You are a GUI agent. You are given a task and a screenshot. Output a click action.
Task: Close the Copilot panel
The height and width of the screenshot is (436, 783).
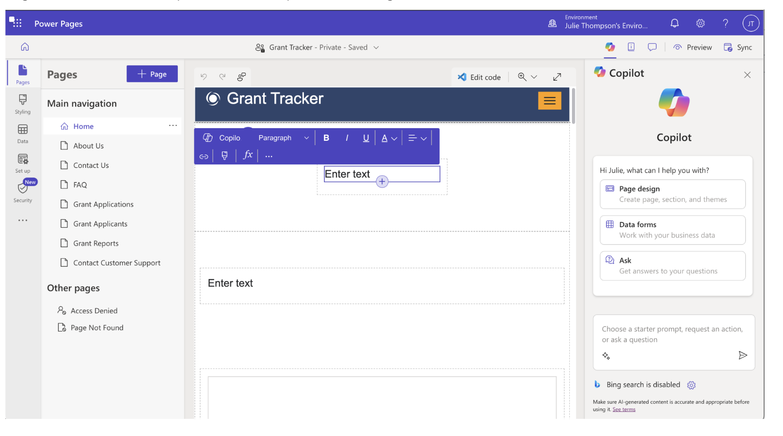tap(747, 75)
